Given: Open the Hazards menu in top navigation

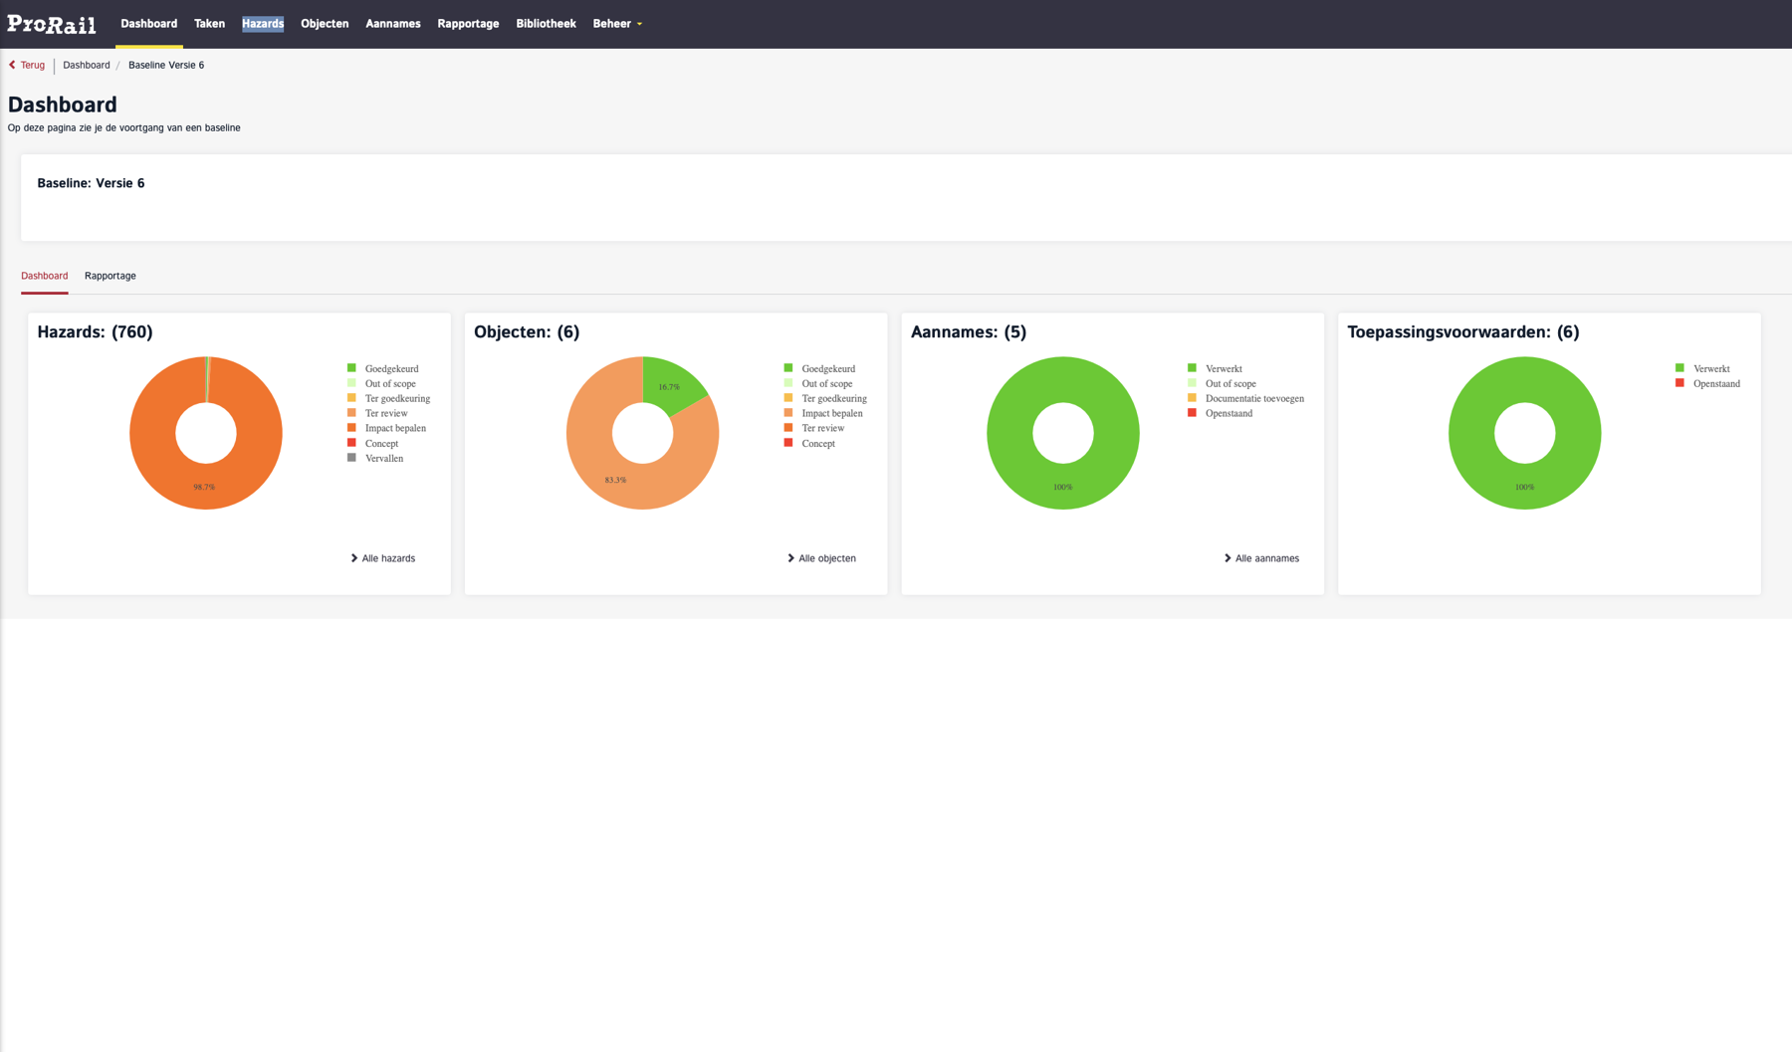Looking at the screenshot, I should tap(263, 24).
